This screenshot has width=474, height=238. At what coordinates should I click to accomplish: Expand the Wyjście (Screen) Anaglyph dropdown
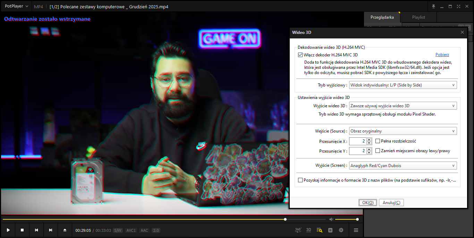point(403,166)
